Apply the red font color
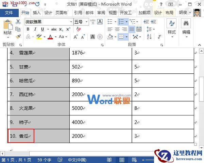This screenshot has height=163, width=204. coord(50,37)
